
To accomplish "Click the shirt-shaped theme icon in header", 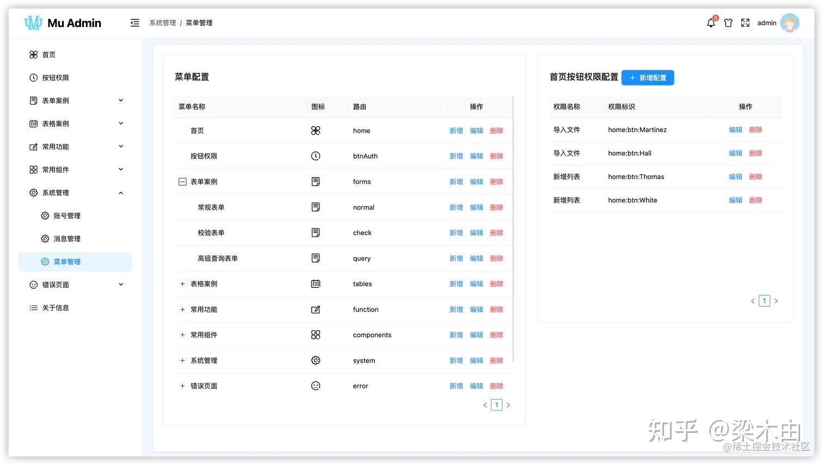I will point(728,23).
